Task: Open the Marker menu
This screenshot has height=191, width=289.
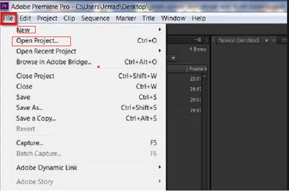Action: tap(126, 18)
